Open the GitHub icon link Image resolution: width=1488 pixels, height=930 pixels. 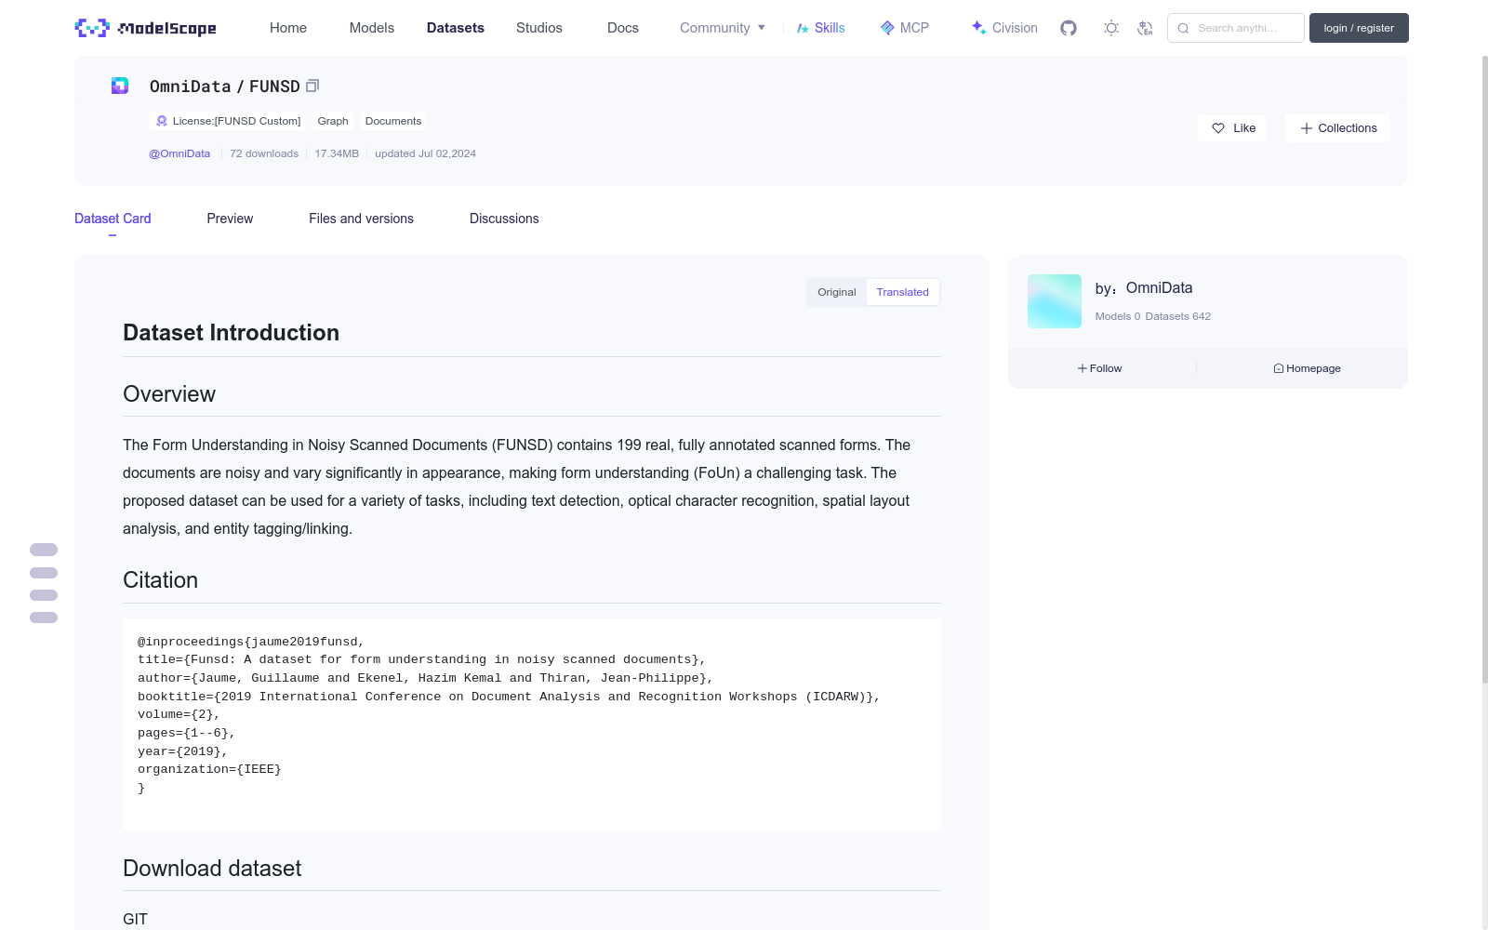click(x=1069, y=28)
